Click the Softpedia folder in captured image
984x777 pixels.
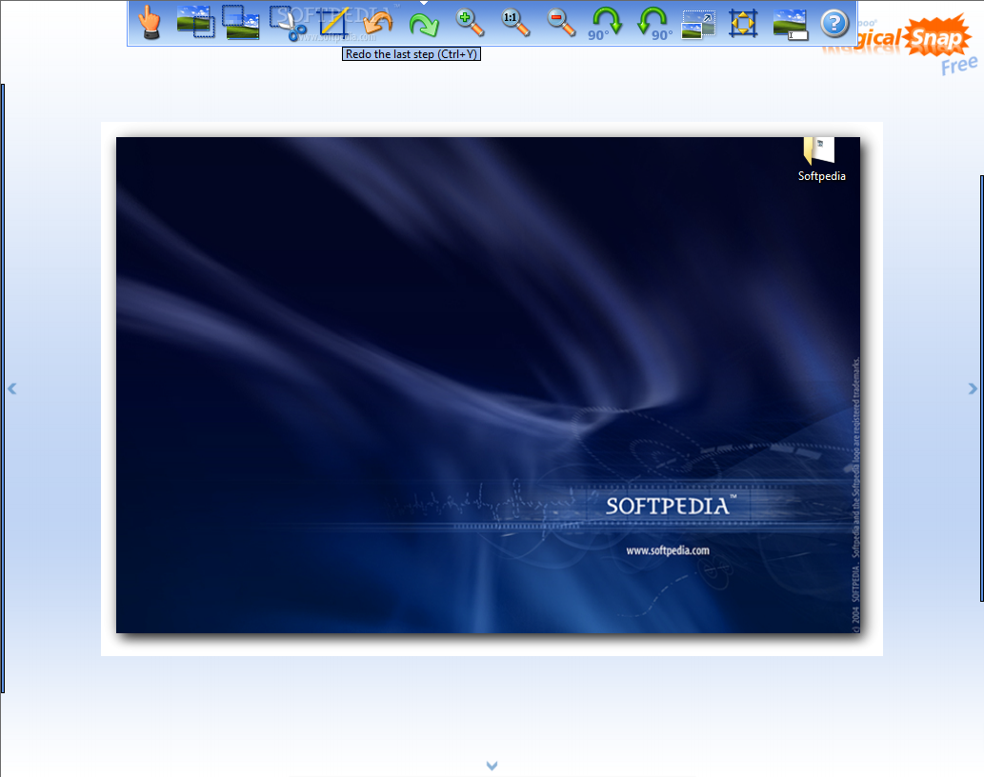point(821,160)
